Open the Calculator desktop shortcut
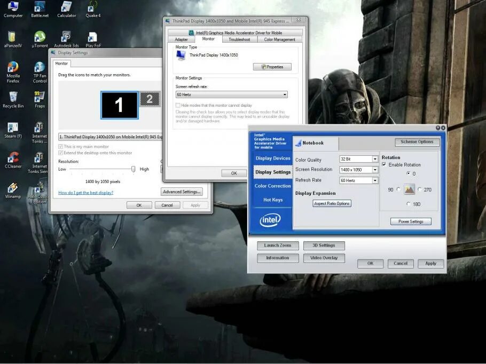 coord(66,9)
